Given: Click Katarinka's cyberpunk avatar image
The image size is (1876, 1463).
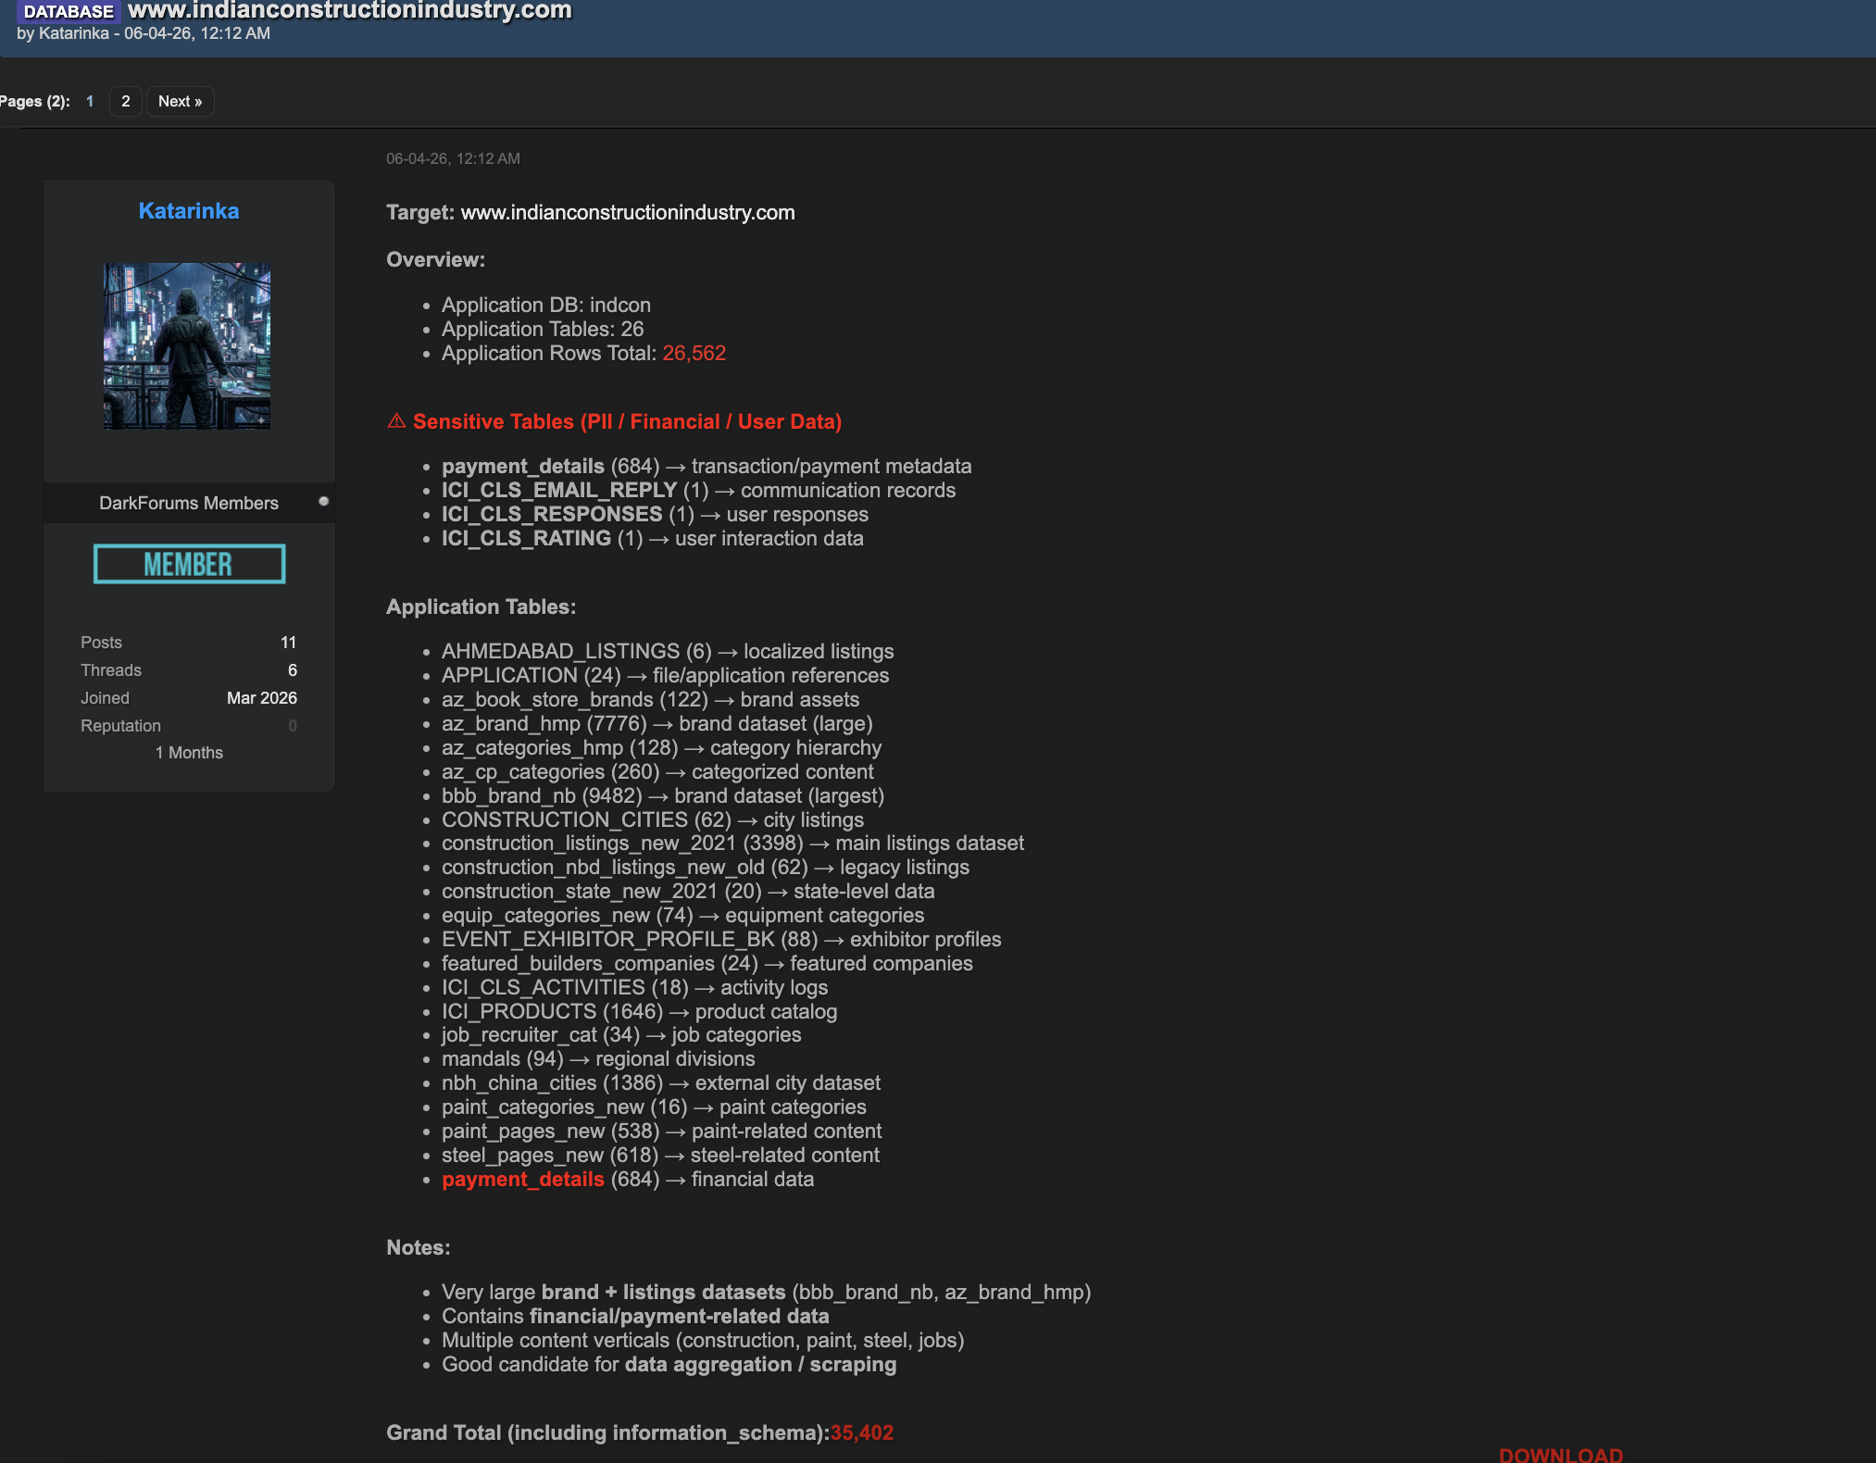Looking at the screenshot, I should click(x=187, y=346).
